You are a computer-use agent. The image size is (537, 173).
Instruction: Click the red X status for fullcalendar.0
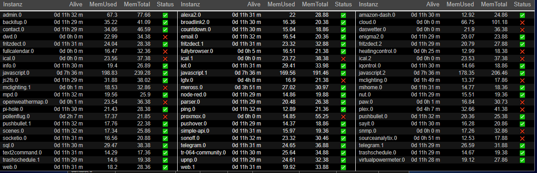tap(165, 51)
